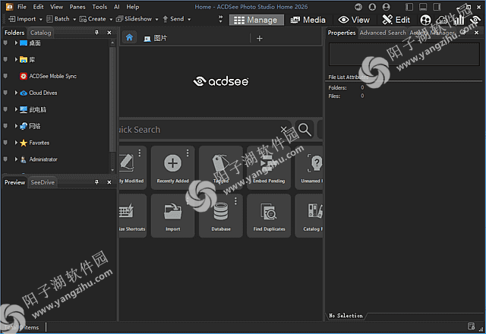Open the ACDSee Mobile Sync entry
The width and height of the screenshot is (486, 334).
(49, 76)
